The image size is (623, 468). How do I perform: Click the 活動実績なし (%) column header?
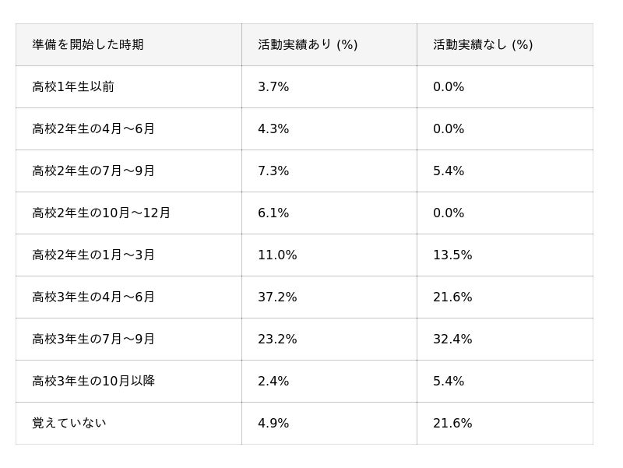[x=483, y=44]
